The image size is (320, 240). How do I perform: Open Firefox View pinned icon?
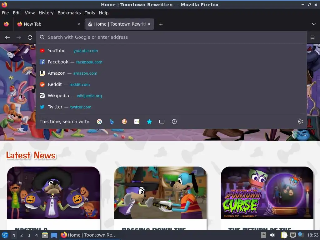(6, 24)
